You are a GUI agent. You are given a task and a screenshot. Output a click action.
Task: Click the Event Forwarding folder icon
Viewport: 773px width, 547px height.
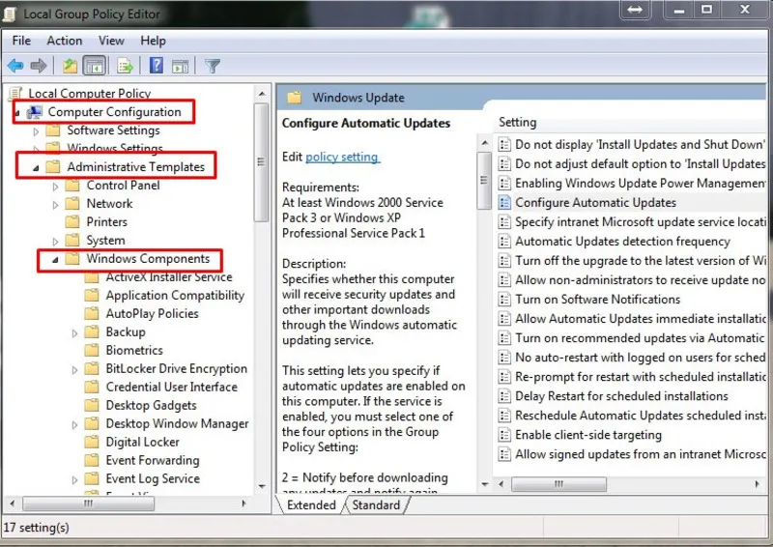coord(92,460)
